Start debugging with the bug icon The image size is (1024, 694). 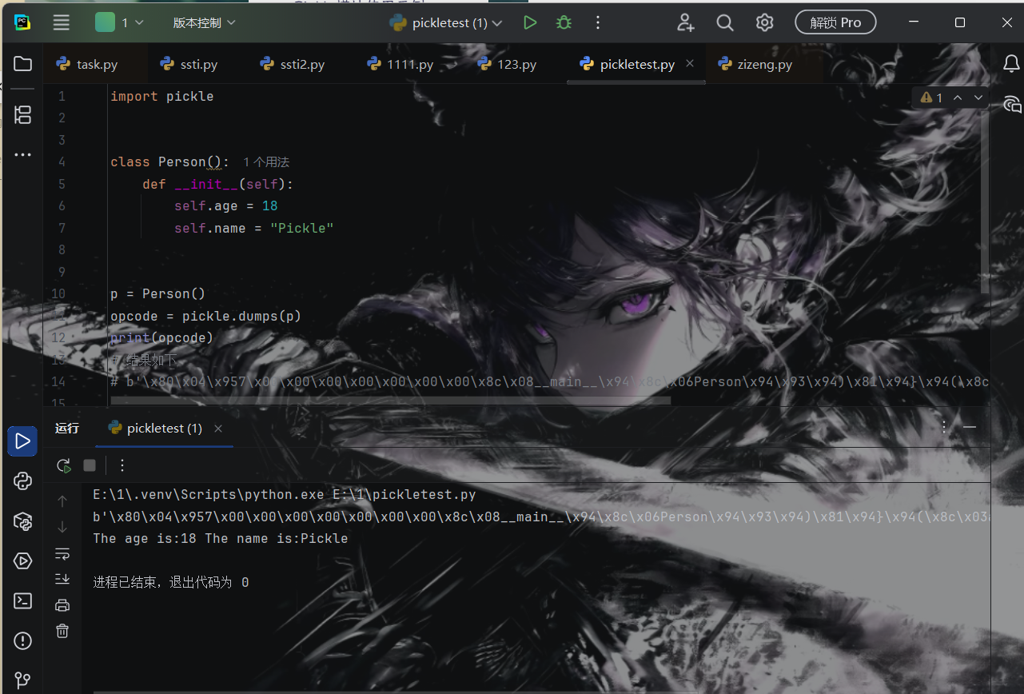point(564,23)
